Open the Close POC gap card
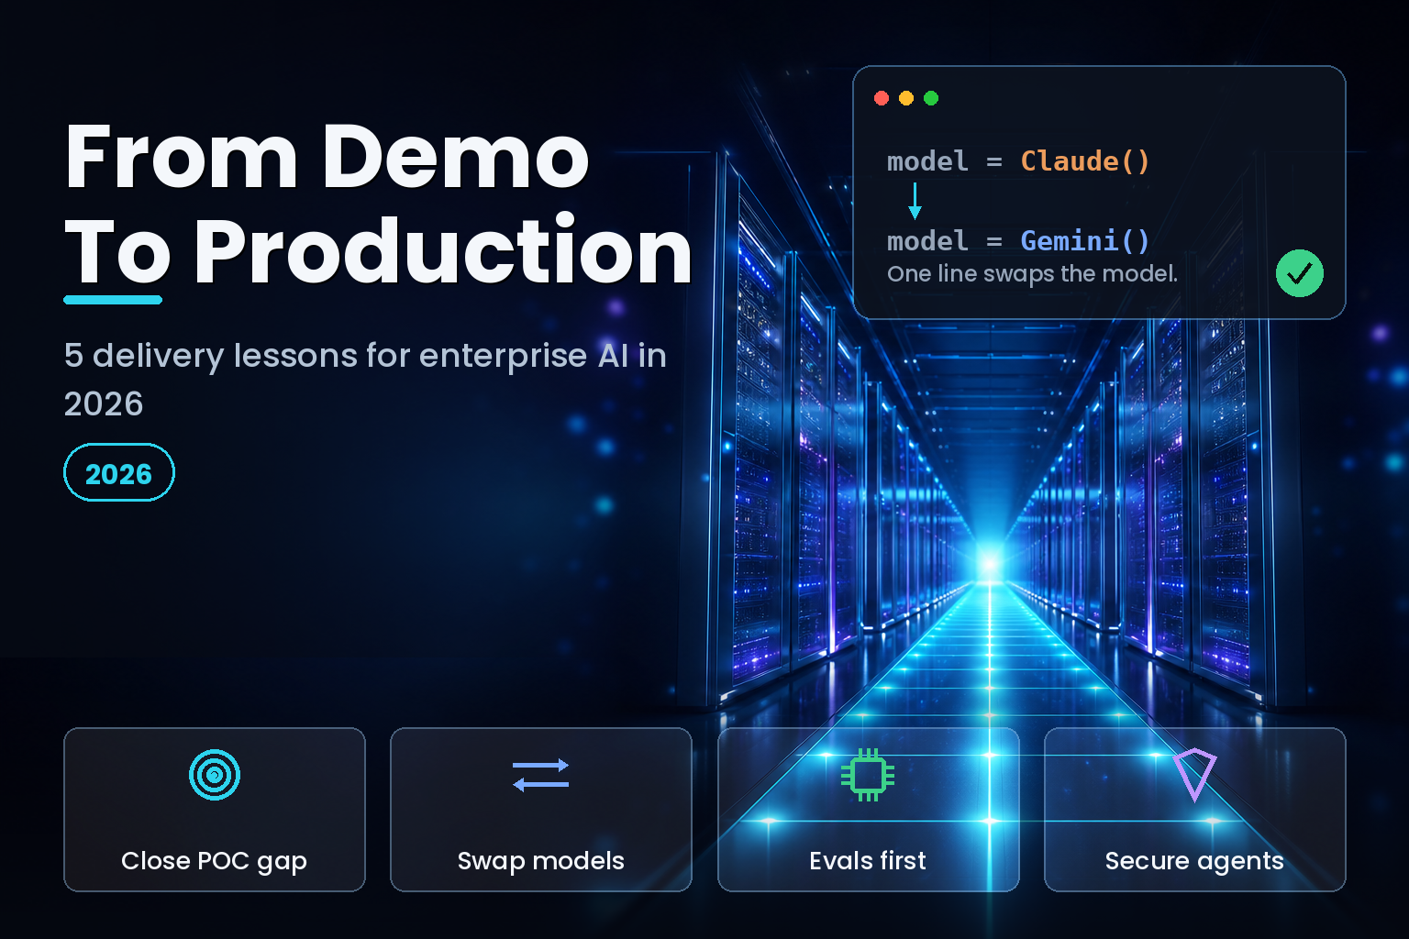This screenshot has height=939, width=1409. coord(215,810)
